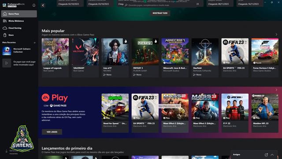The image size is (282, 159).
Task: Open EA SPORTS FIFA 23 in Mais popular
Action: (235, 58)
